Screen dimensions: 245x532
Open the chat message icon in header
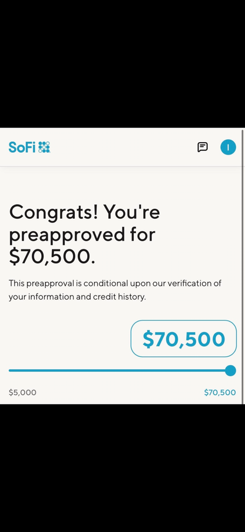(203, 147)
